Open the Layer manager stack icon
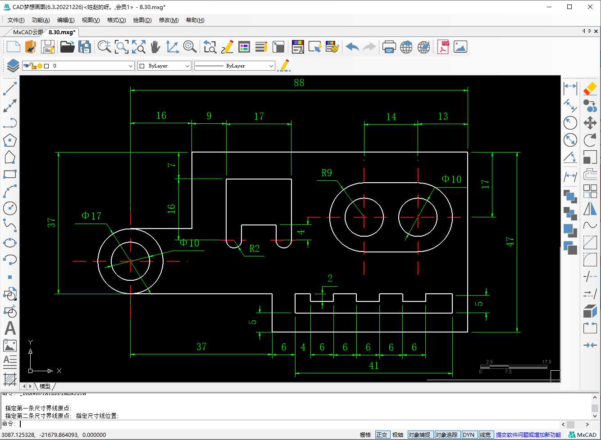 pyautogui.click(x=13, y=66)
